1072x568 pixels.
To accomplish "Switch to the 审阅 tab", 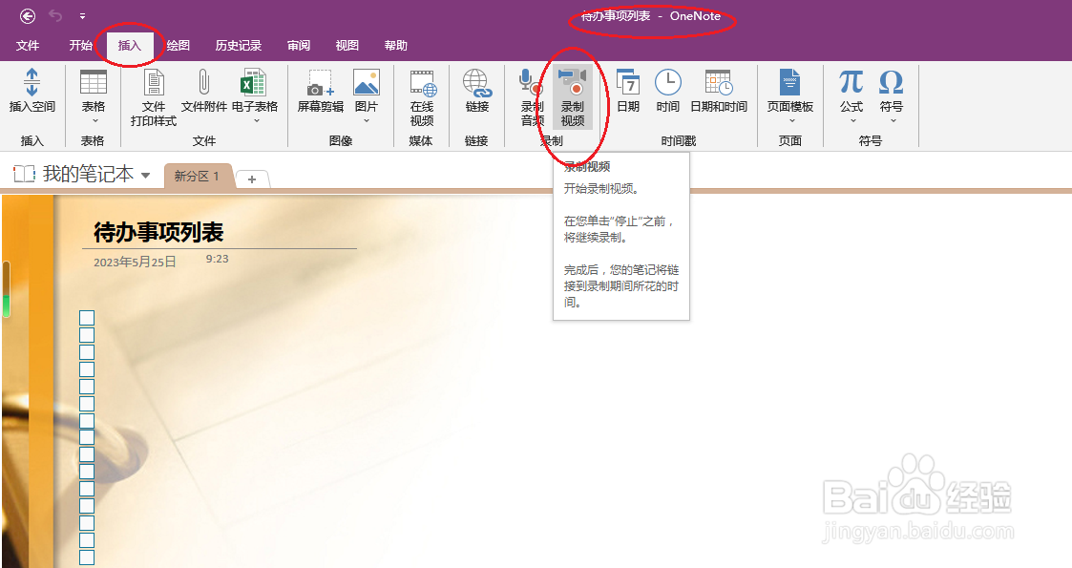I will click(299, 46).
